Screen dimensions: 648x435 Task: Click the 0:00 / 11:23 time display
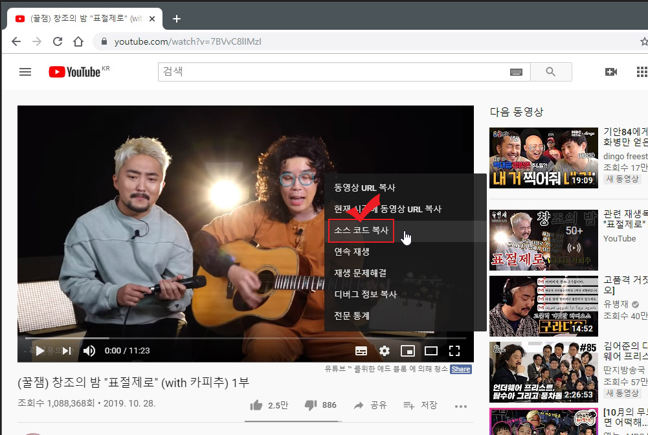pyautogui.click(x=128, y=351)
